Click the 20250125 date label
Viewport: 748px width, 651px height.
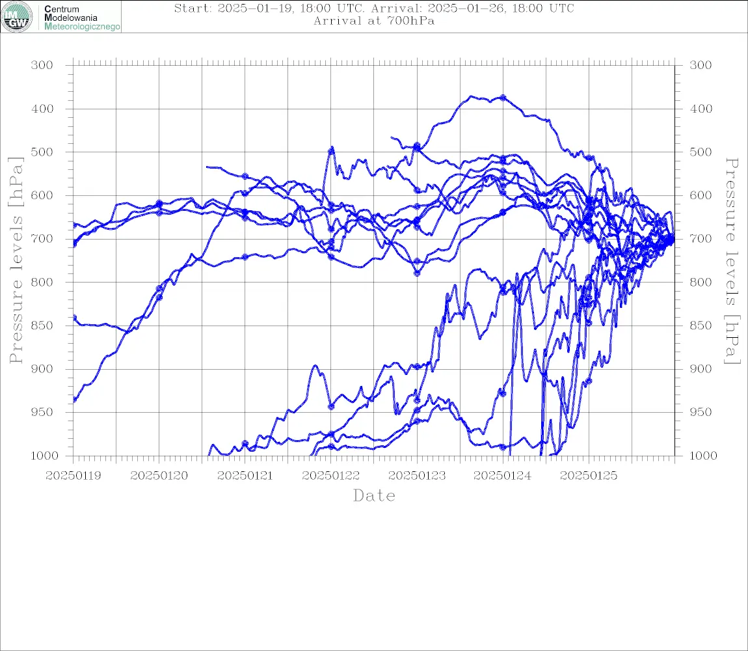coord(589,476)
